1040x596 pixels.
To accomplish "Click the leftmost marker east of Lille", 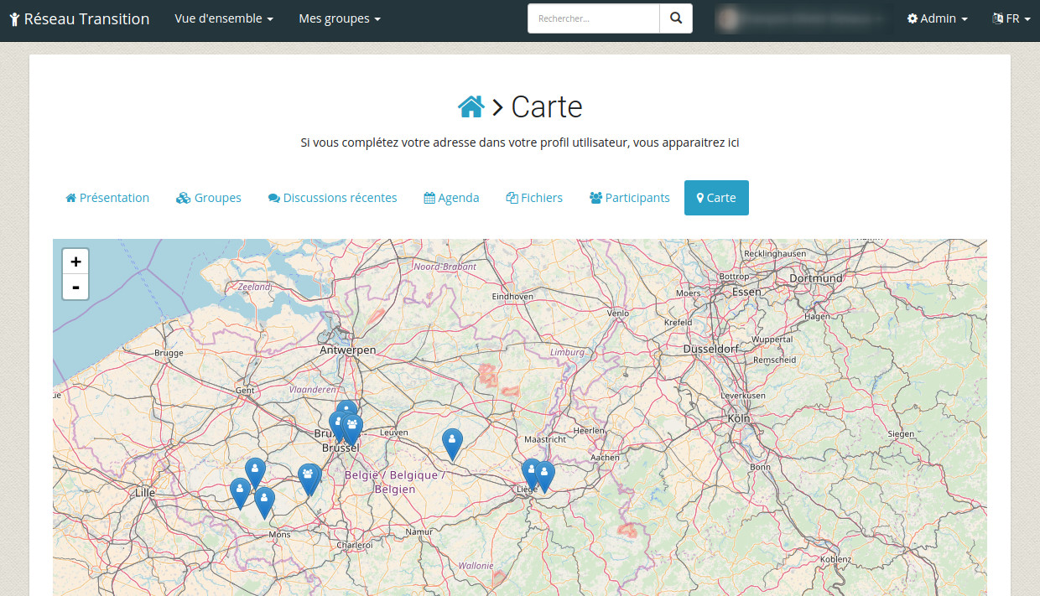I will coord(240,491).
